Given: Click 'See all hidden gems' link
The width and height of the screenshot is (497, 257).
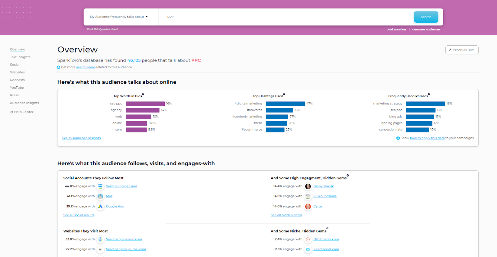Looking at the screenshot, I should click(286, 215).
